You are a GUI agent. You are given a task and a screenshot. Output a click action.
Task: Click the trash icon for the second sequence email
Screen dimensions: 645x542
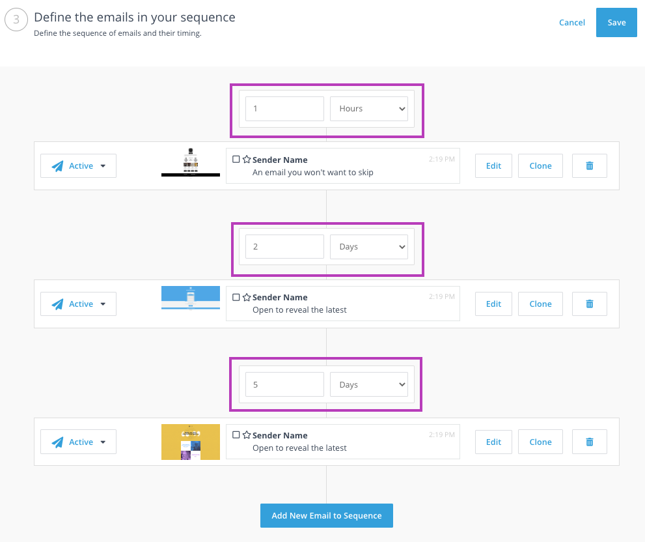(x=590, y=304)
